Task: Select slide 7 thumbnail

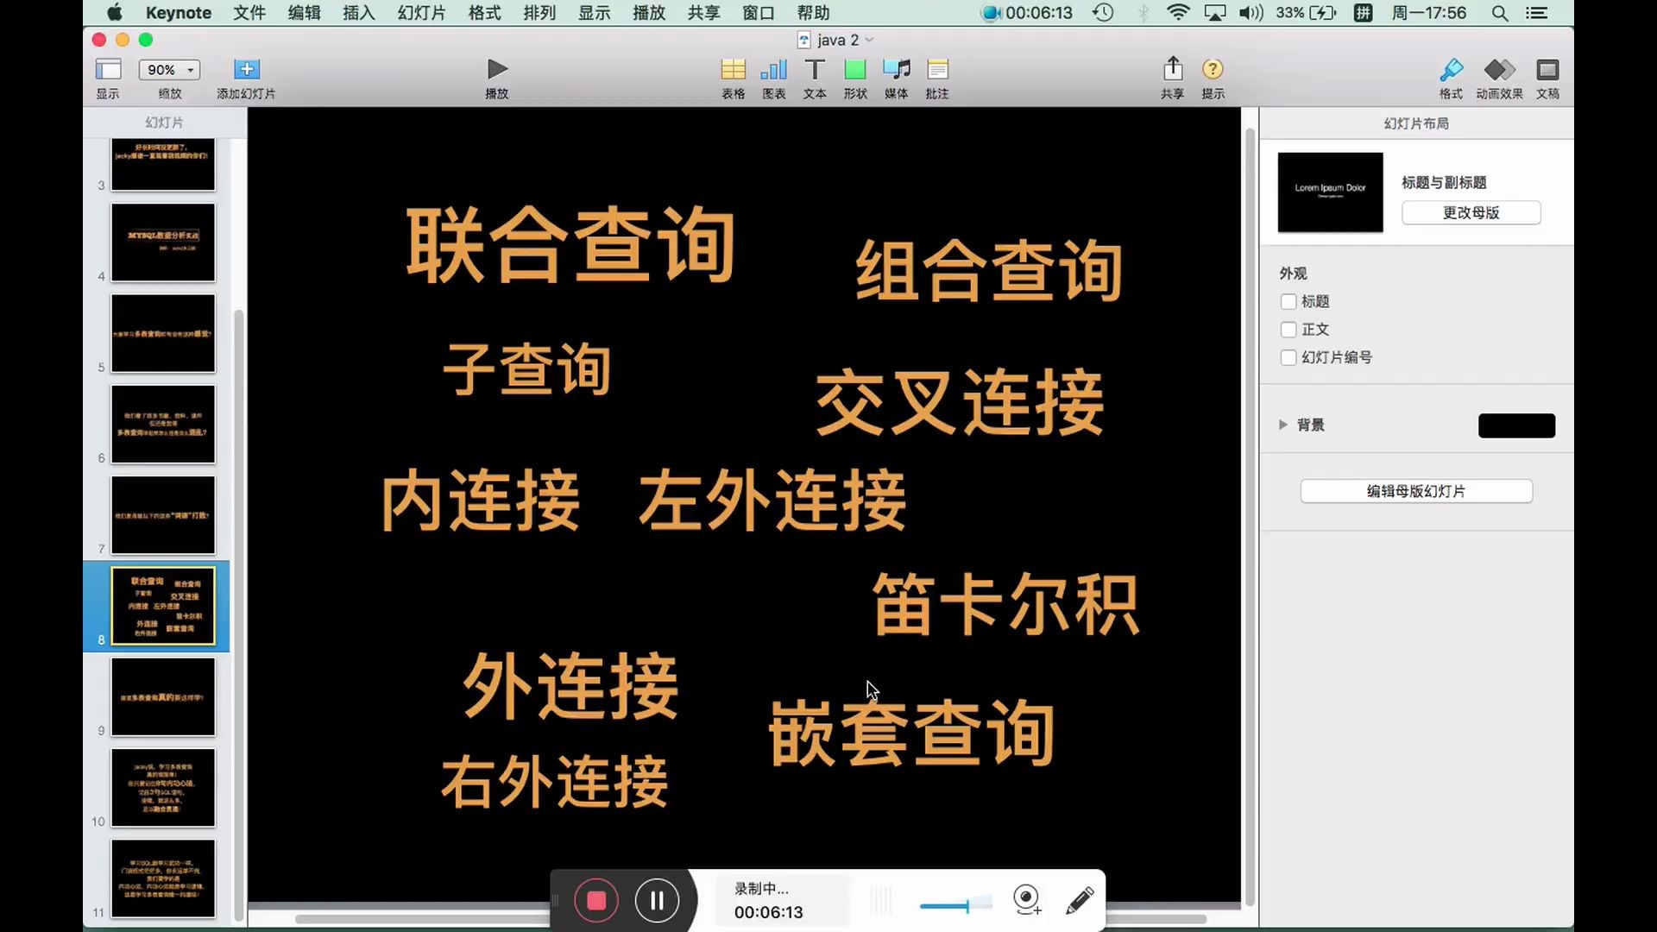Action: point(163,515)
